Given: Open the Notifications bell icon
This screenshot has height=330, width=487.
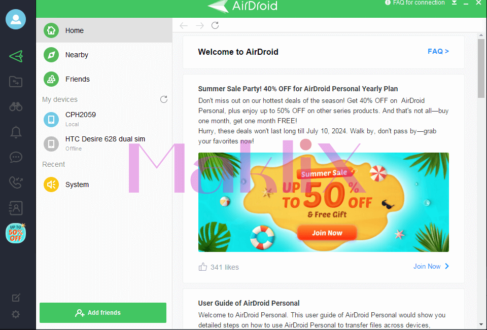Looking at the screenshot, I should click(x=16, y=132).
